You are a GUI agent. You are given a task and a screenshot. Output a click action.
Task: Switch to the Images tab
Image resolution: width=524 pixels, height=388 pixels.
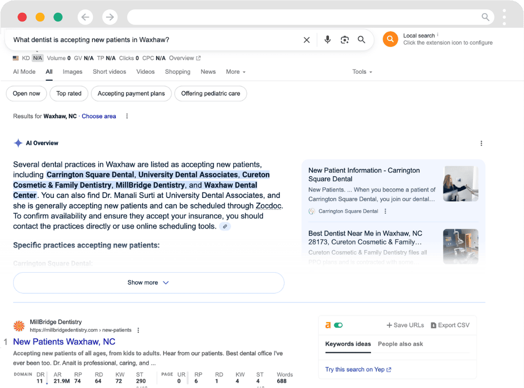coord(72,72)
